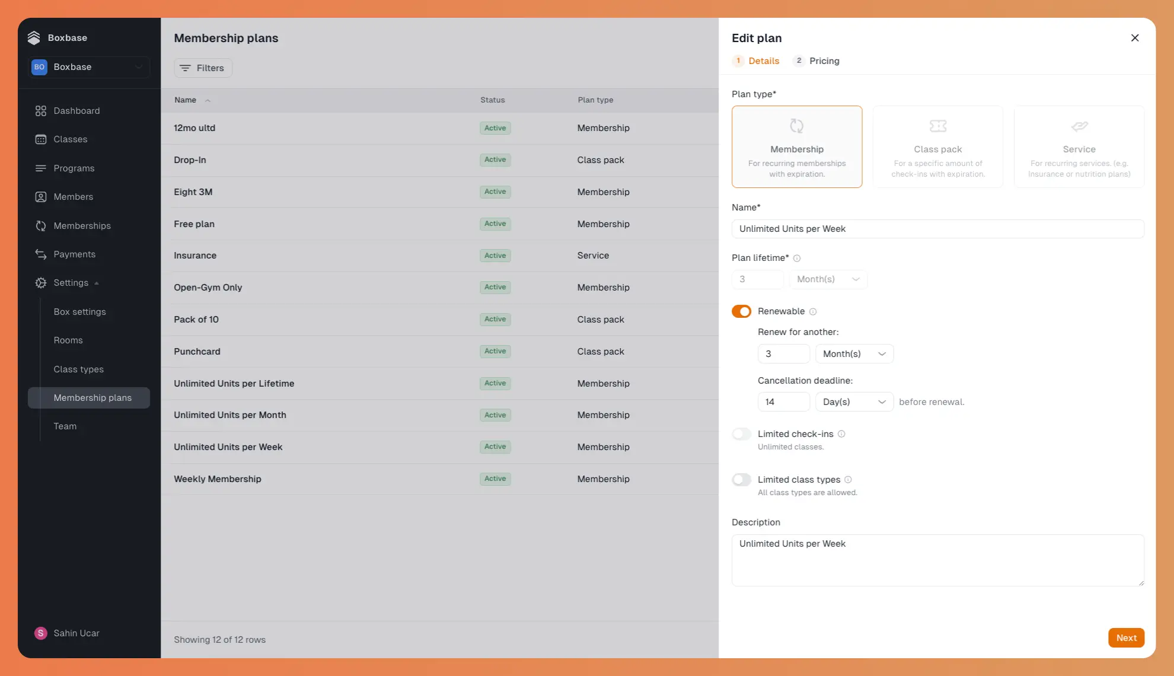Screen dimensions: 1174x676
Task: Enable Limited class types
Action: 741,479
